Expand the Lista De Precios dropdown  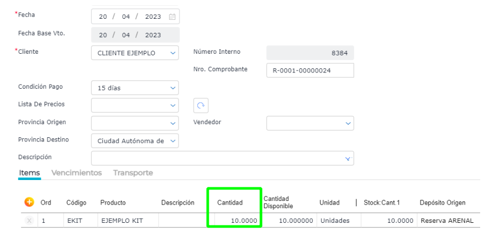173,105
